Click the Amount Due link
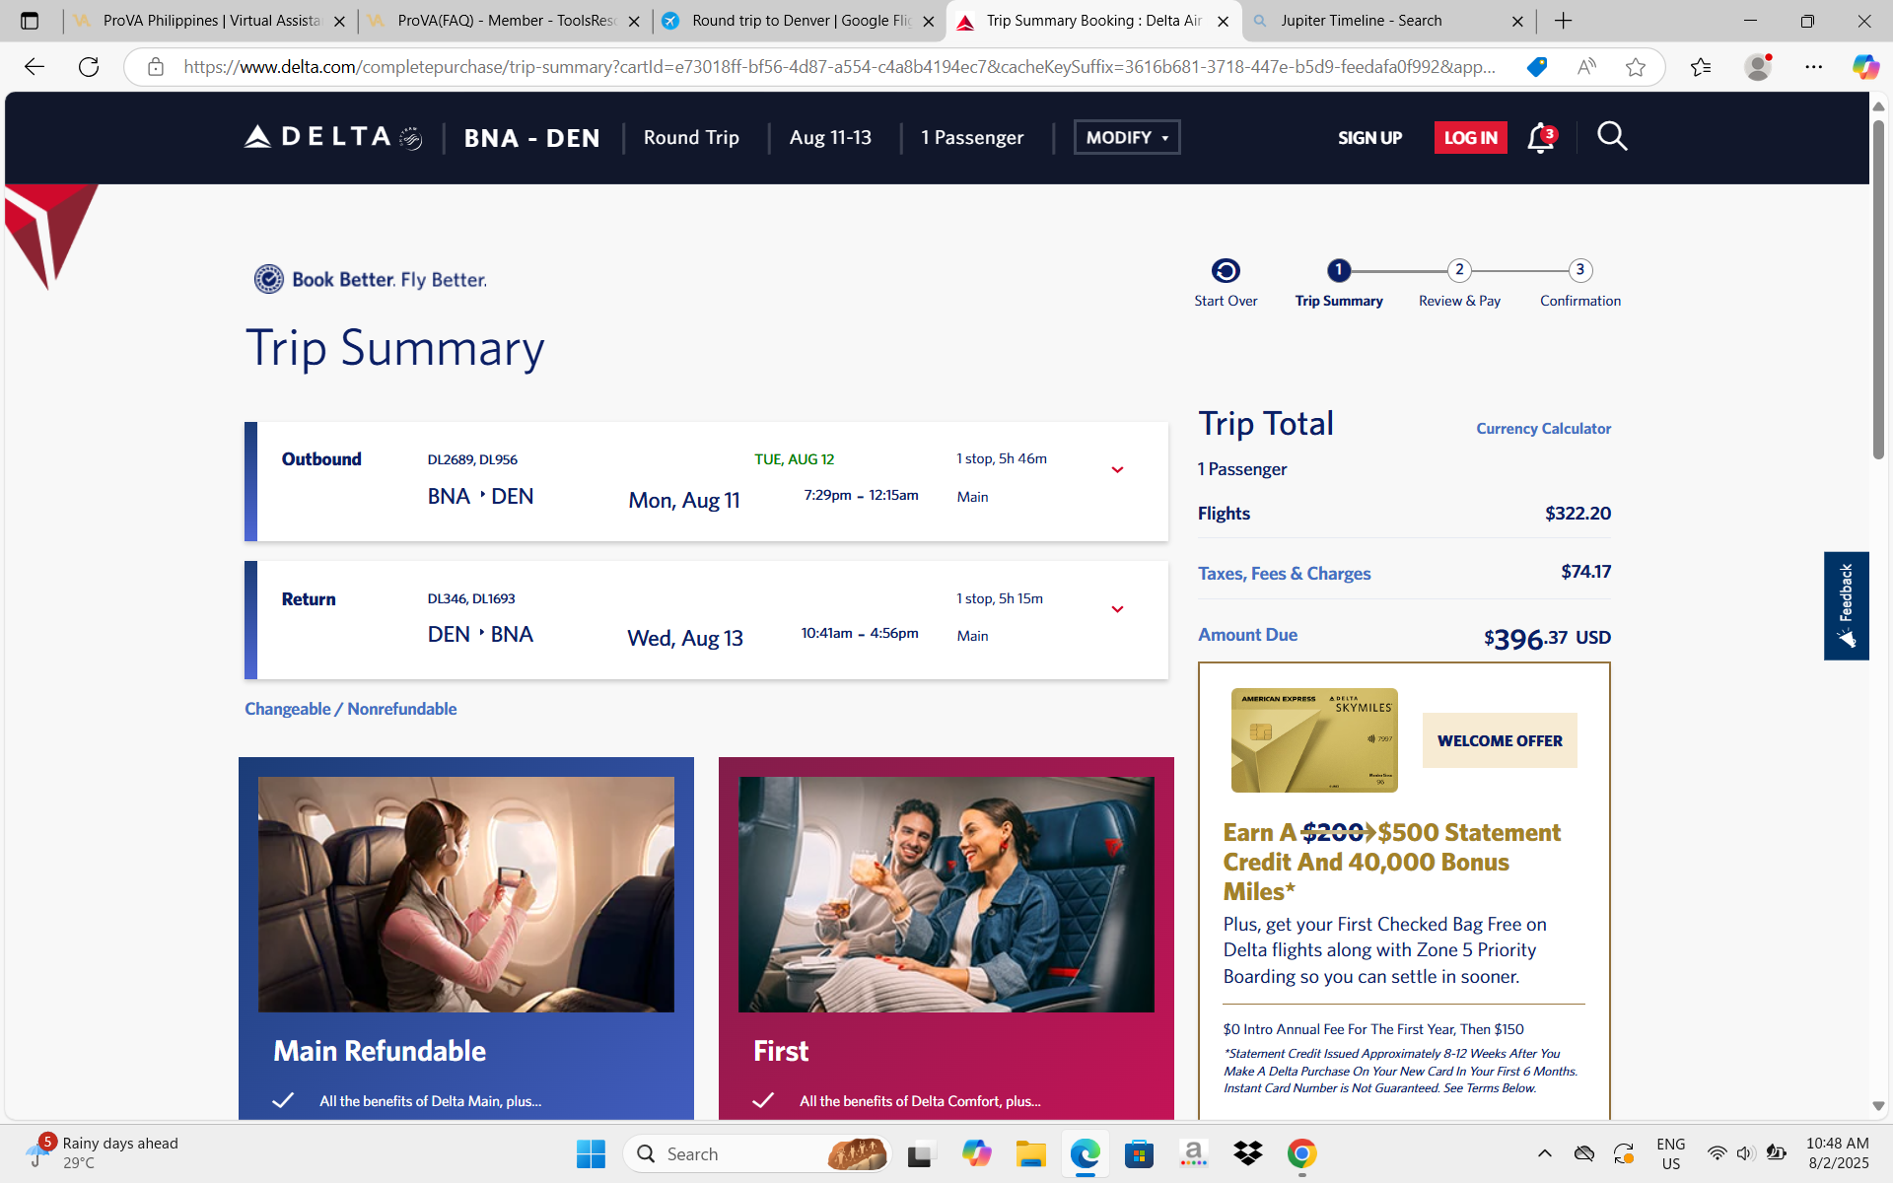 pyautogui.click(x=1247, y=635)
